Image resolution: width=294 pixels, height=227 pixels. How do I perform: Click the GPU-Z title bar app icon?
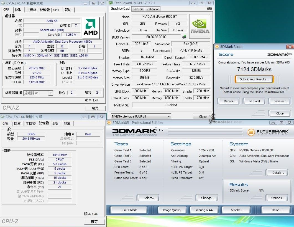pos(111,3)
